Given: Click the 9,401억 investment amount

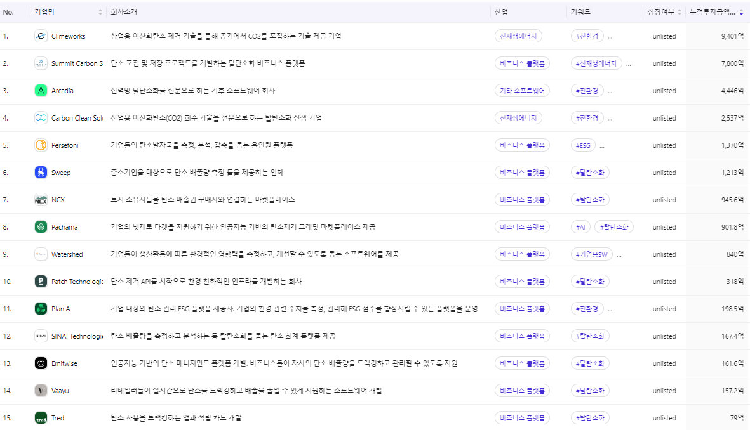Looking at the screenshot, I should coord(732,36).
